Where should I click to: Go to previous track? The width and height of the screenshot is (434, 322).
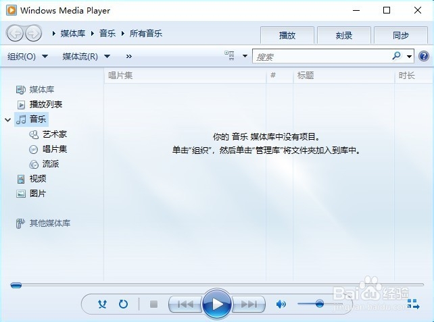[185, 304]
